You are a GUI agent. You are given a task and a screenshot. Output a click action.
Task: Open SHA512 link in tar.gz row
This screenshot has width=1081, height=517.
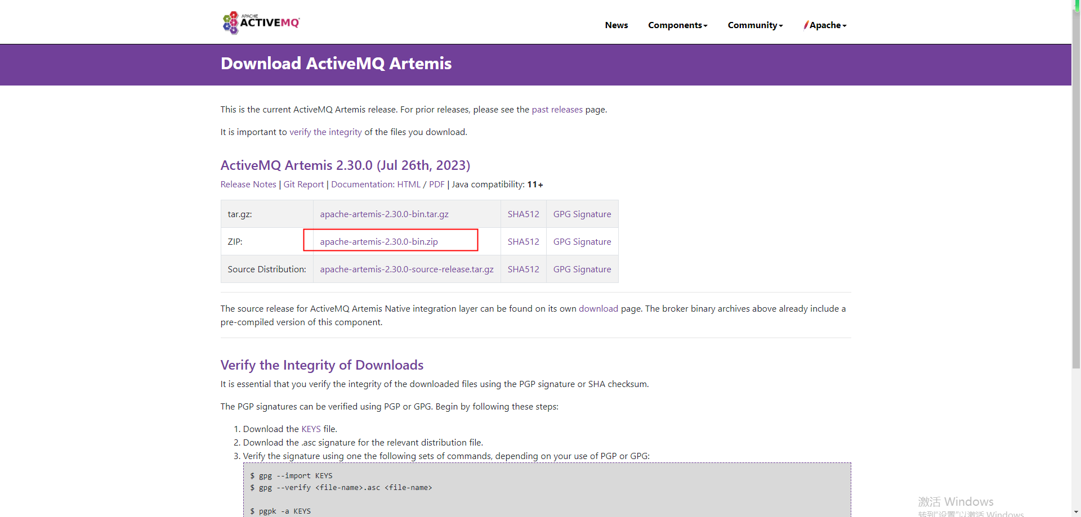click(x=523, y=214)
